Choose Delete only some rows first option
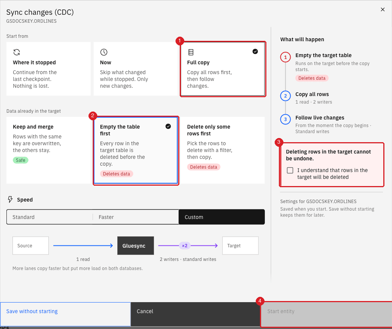Screen dimensions: 392x329 [223, 150]
